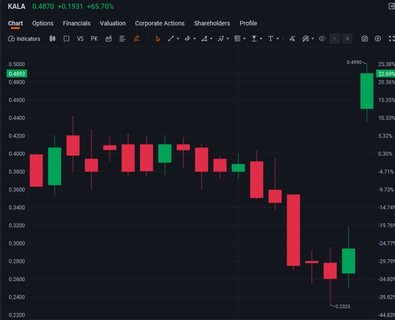Open PK comparison tool
Screen dimensions: 395x320
coord(94,38)
